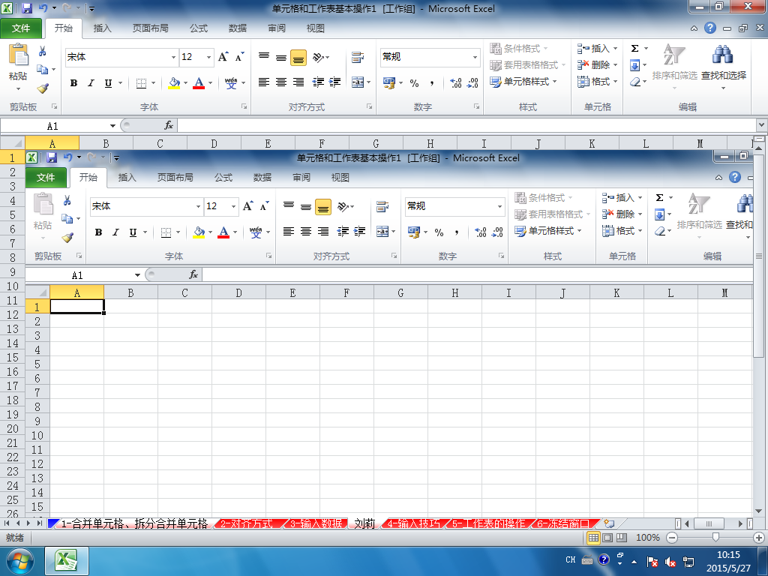Click 排序和筛选 in the top ribbon
This screenshot has width=768, height=576.
[674, 67]
